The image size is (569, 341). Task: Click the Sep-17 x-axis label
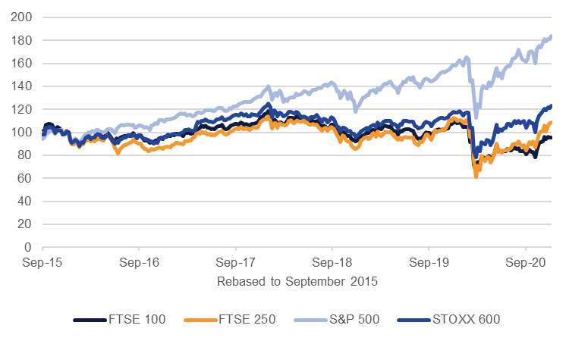pos(236,263)
